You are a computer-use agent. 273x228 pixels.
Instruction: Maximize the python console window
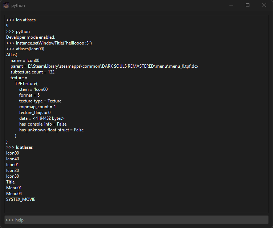(248, 5)
